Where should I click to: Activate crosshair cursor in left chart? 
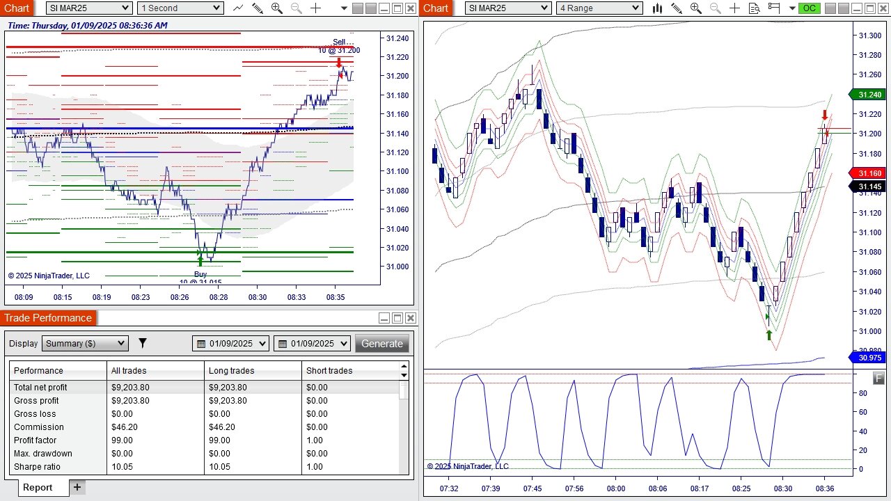coord(315,8)
